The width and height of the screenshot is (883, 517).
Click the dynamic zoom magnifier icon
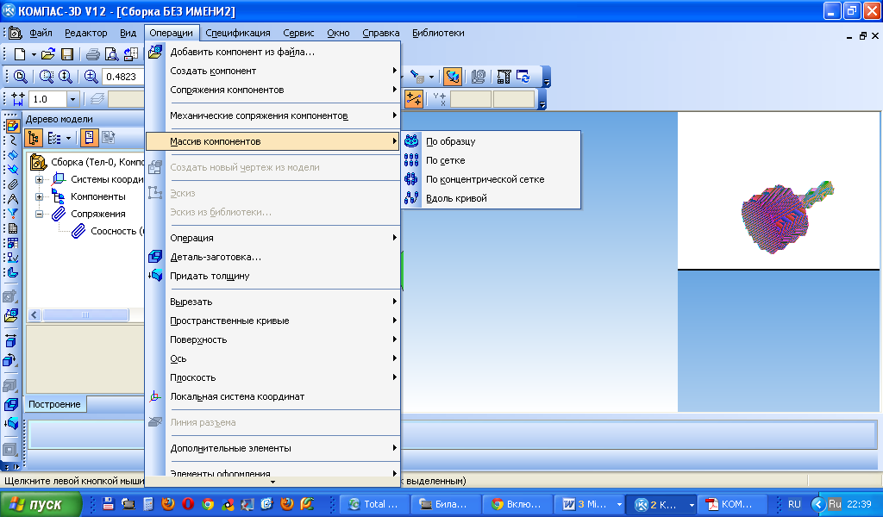[66, 77]
